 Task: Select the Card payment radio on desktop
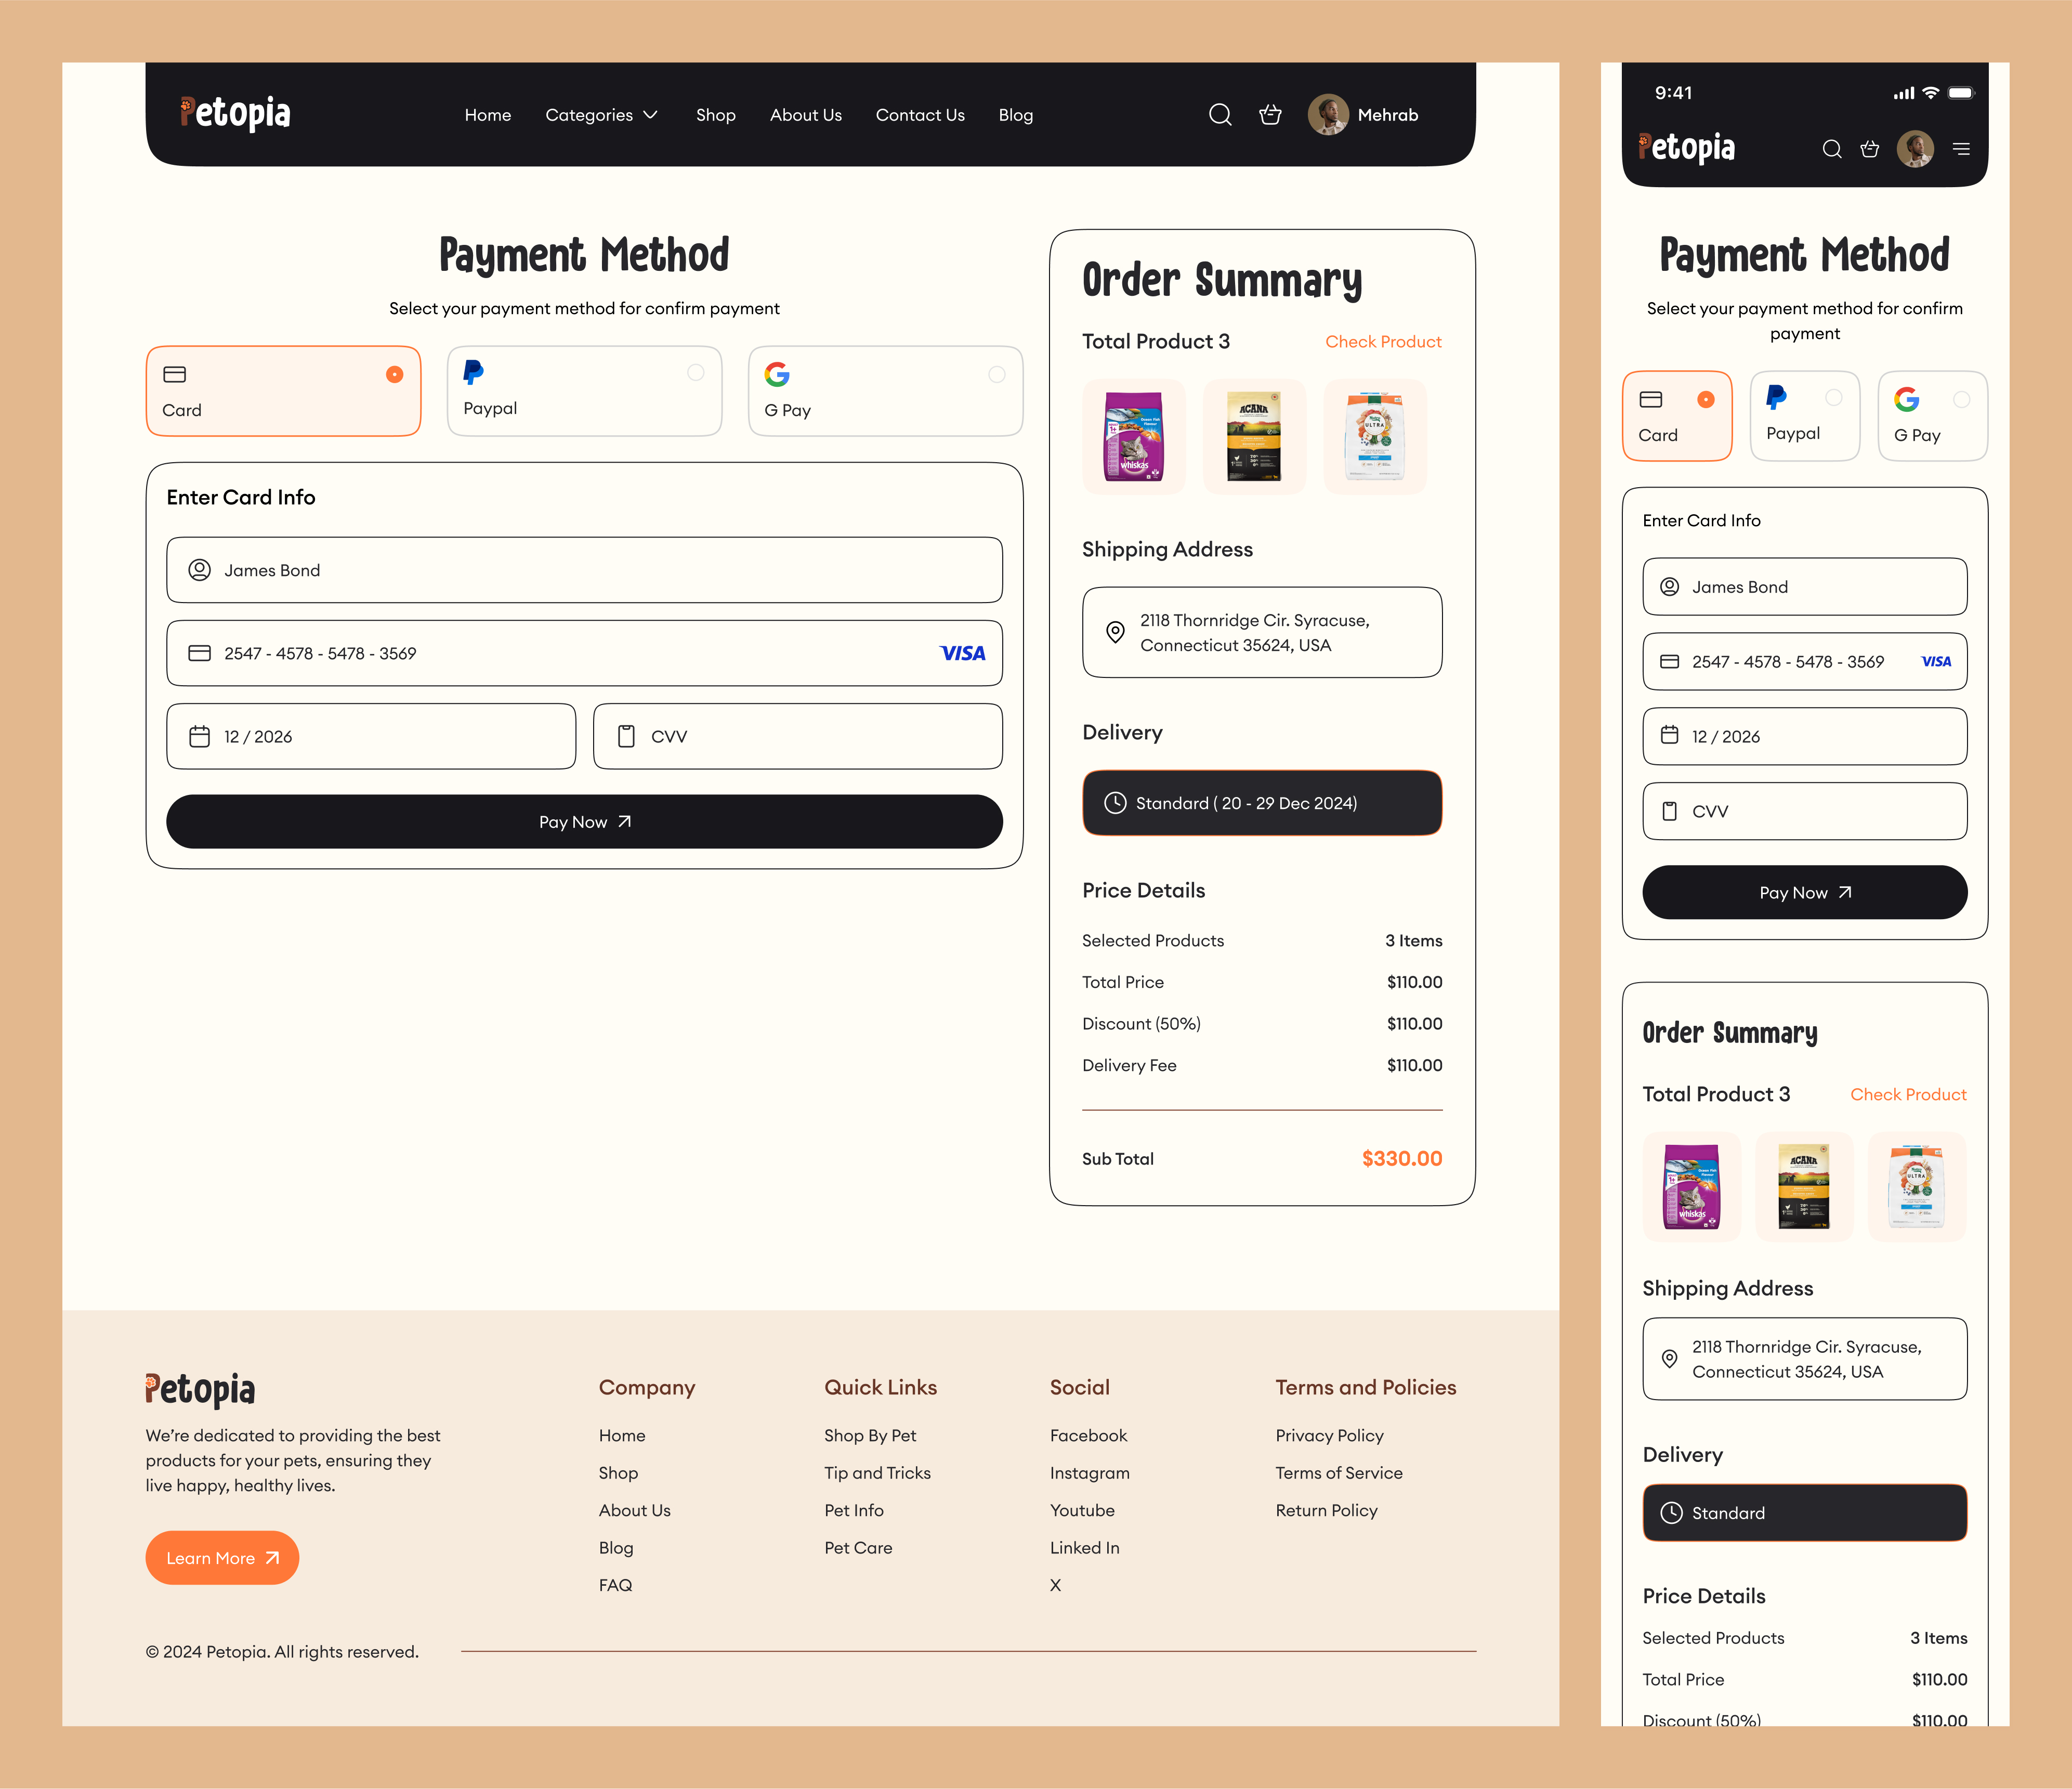394,374
